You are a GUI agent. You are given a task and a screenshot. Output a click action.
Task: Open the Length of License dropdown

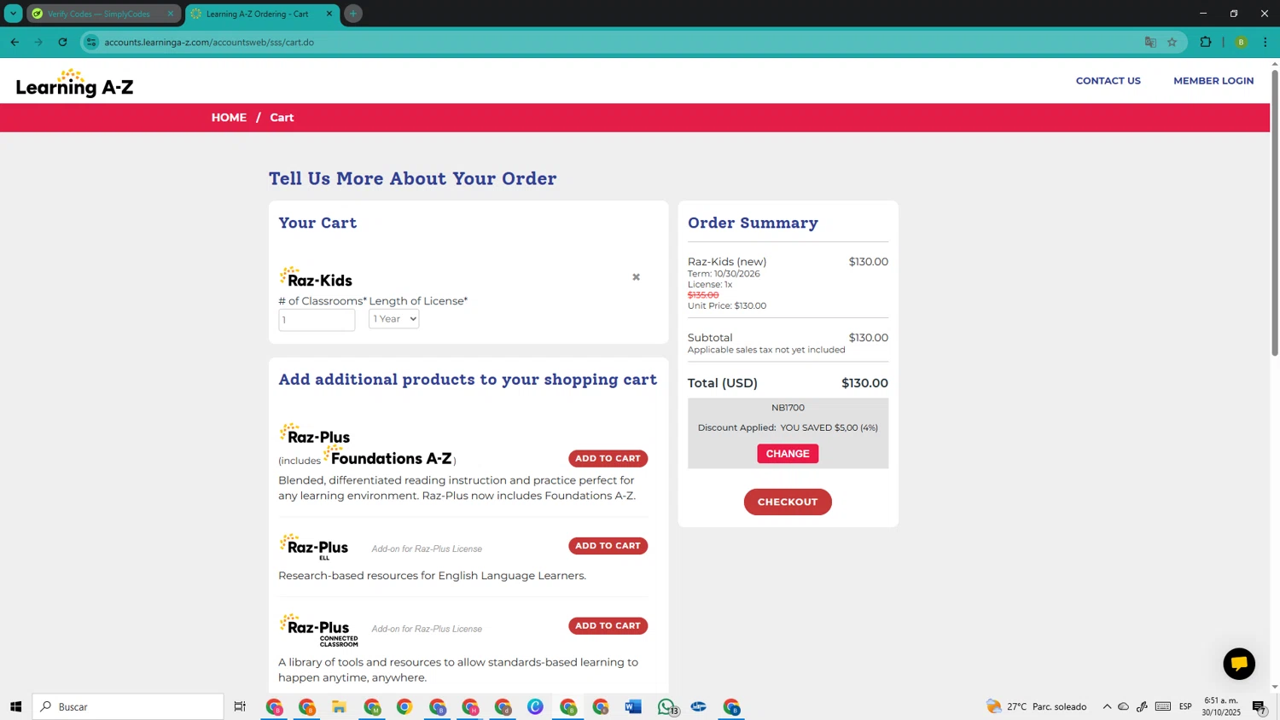[x=393, y=319]
